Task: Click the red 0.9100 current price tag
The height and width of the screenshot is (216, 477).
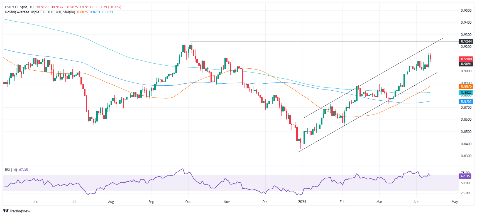Action: [x=466, y=59]
